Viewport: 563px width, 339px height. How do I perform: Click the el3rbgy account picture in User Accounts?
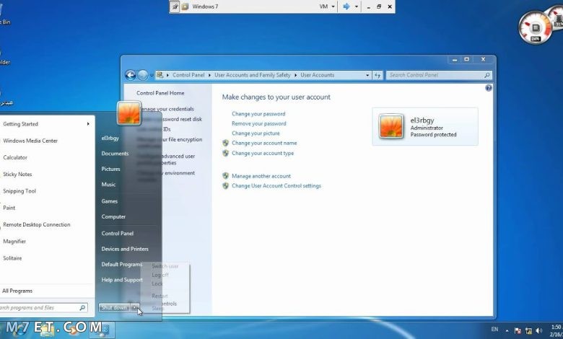click(x=391, y=126)
